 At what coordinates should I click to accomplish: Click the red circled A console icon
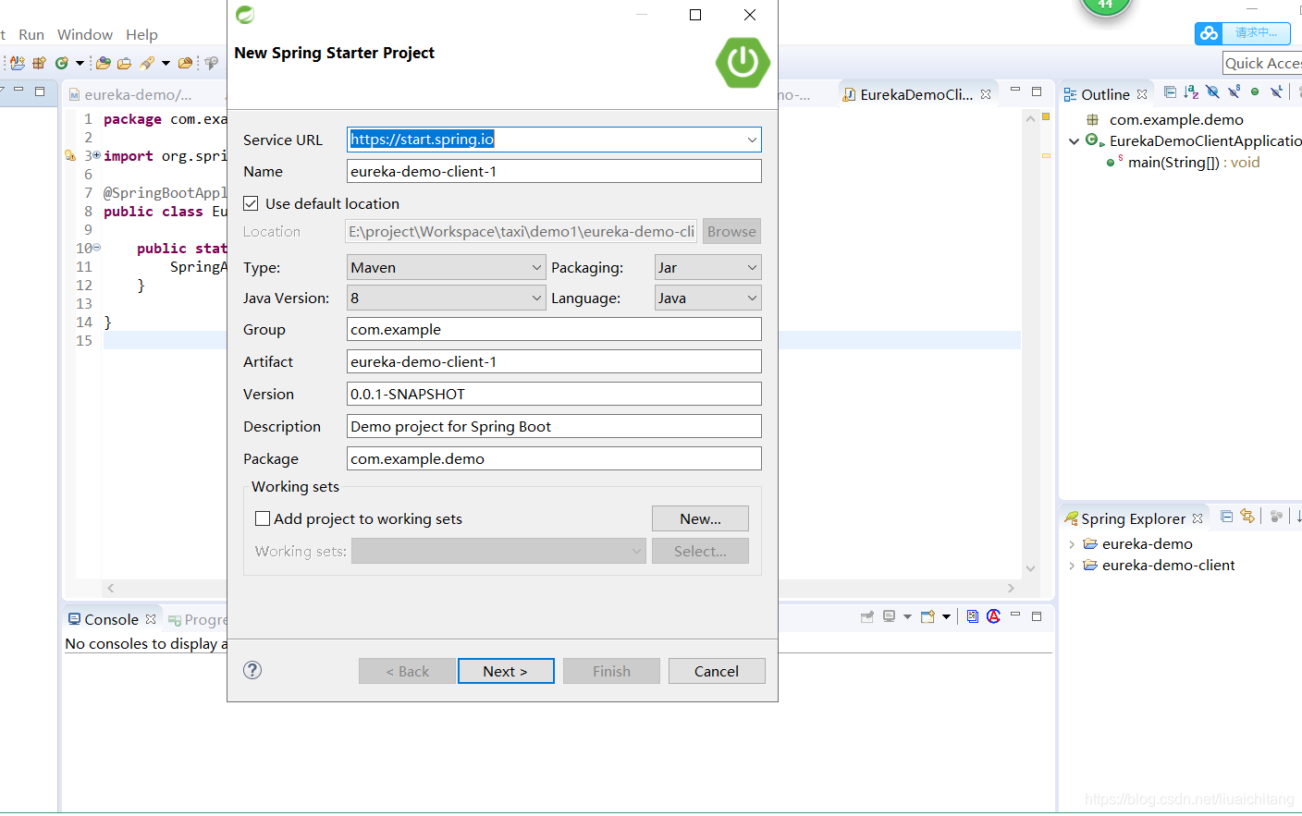(x=994, y=616)
